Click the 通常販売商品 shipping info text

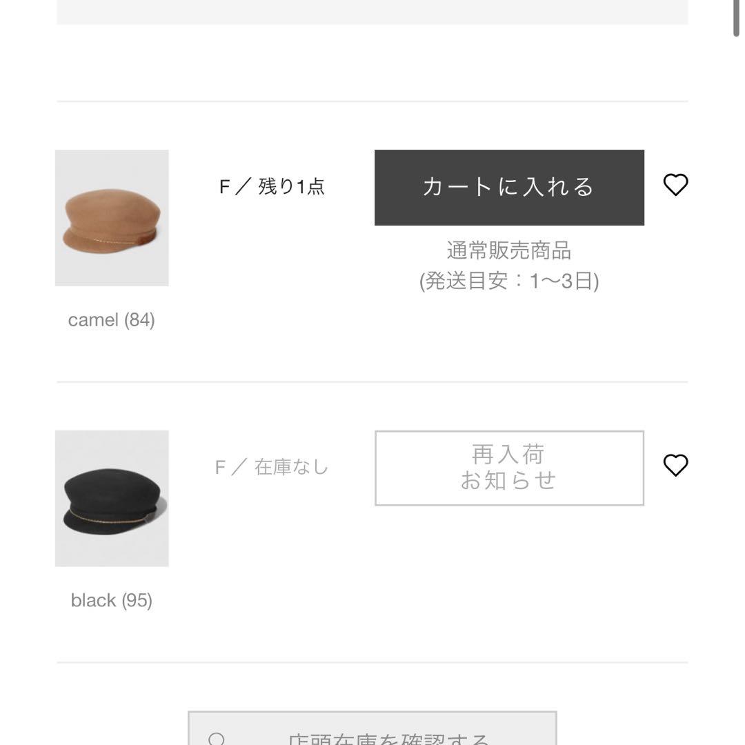509,251
